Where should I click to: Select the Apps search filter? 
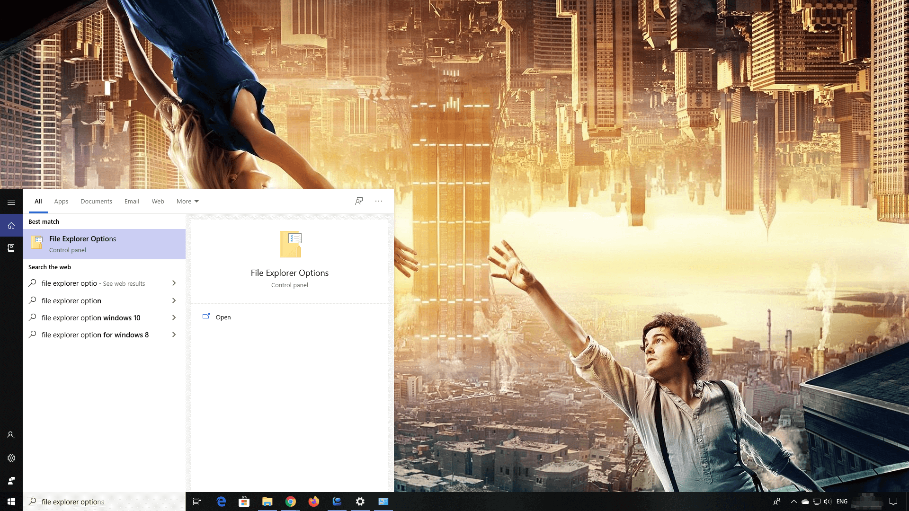[x=61, y=201]
